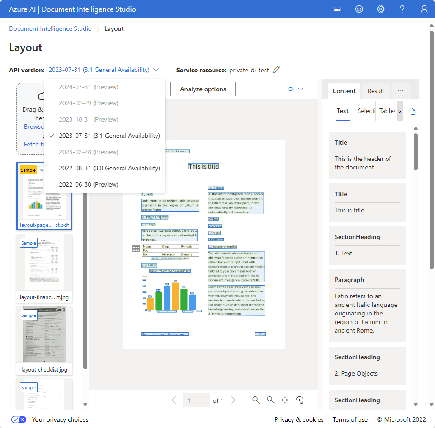Image resolution: width=435 pixels, height=428 pixels.
Task: Open settings gear in header
Action: point(381,9)
